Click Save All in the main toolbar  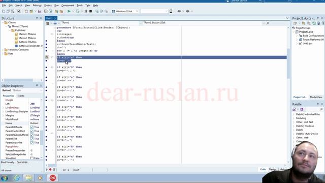tap(46, 11)
